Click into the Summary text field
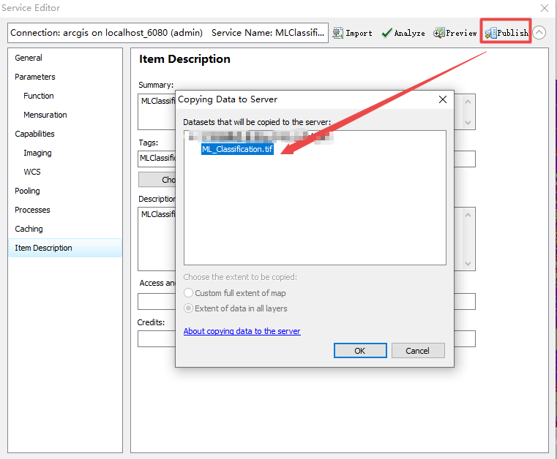Screen dimensions: 557x459 coord(157,112)
